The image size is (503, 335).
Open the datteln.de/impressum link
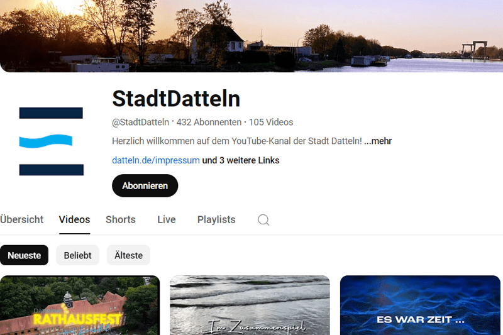155,160
